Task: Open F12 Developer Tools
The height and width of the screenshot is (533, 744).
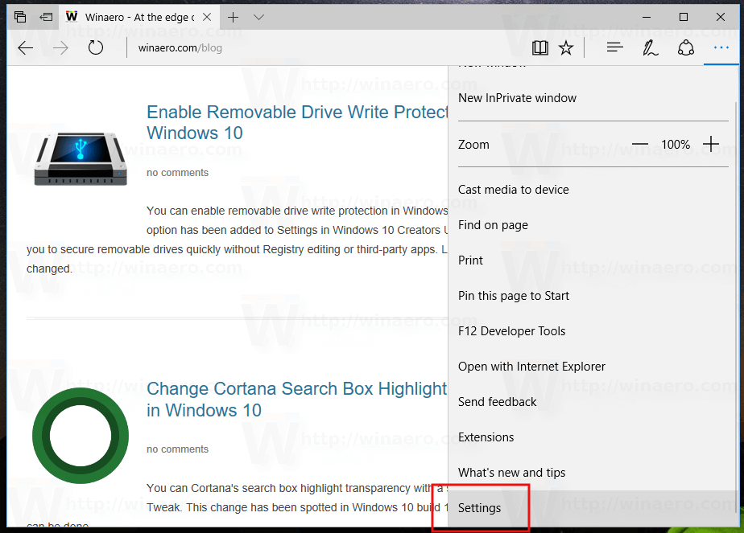Action: tap(512, 330)
